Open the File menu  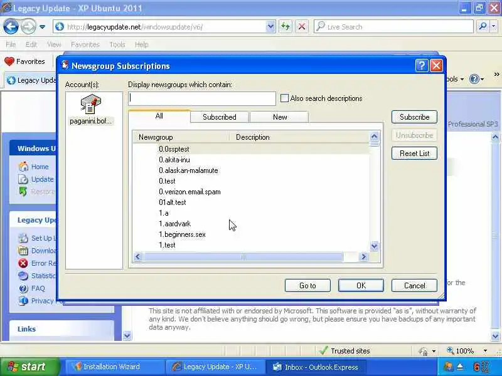click(11, 44)
